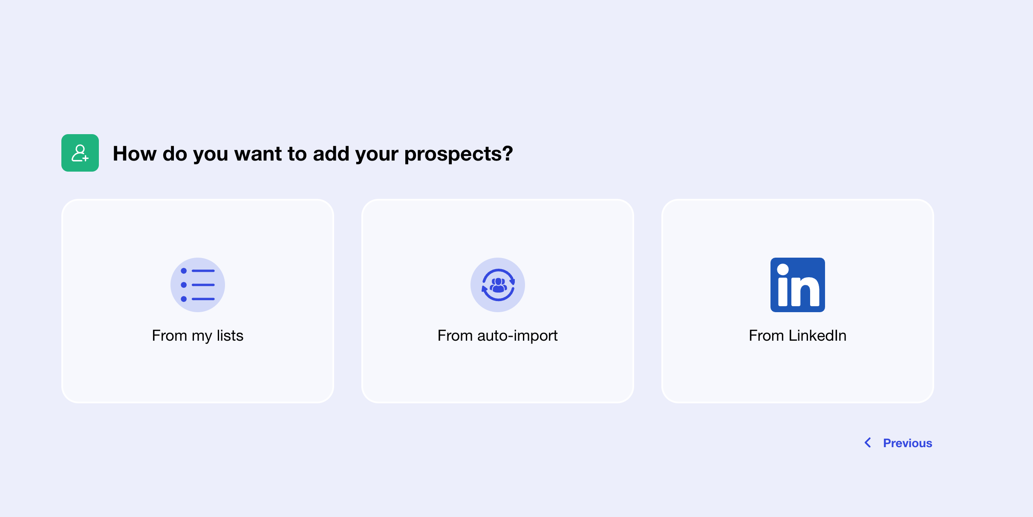Select the bulleted list icon

(x=198, y=285)
